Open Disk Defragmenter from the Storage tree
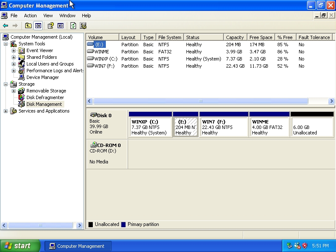The height and width of the screenshot is (252, 336). (x=45, y=97)
